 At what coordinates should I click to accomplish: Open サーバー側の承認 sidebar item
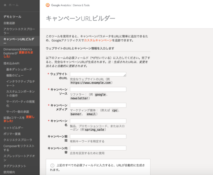[x=18, y=112]
